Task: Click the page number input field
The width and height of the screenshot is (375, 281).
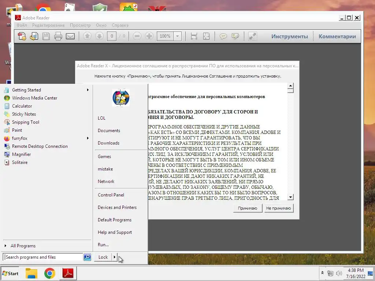Action: (112, 36)
